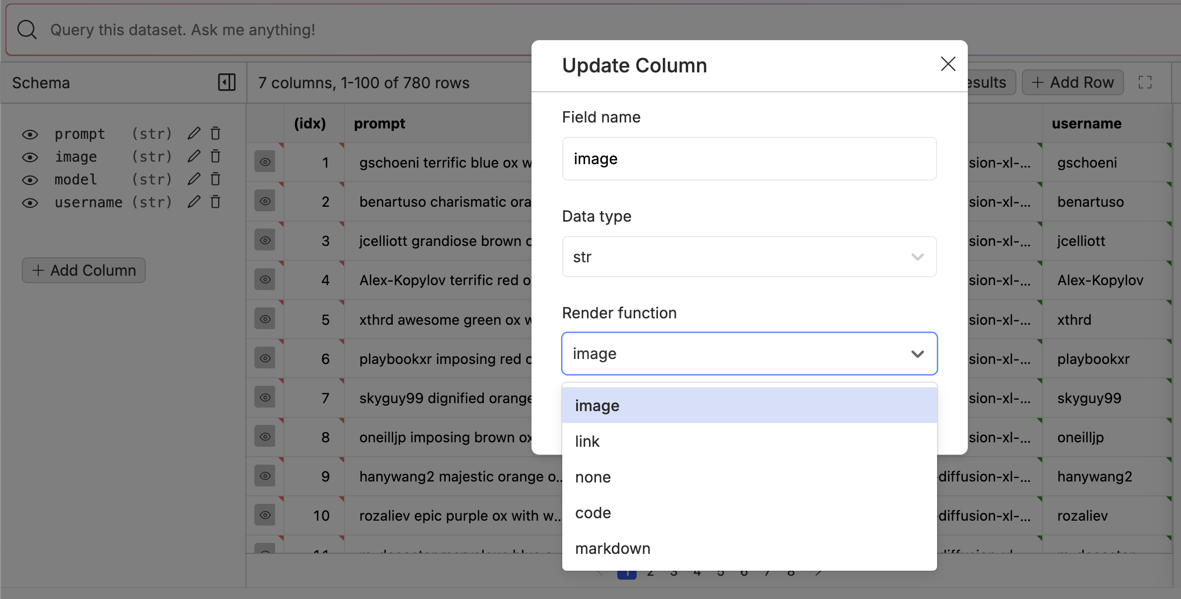Click the edit pencil for prompt column

click(194, 133)
